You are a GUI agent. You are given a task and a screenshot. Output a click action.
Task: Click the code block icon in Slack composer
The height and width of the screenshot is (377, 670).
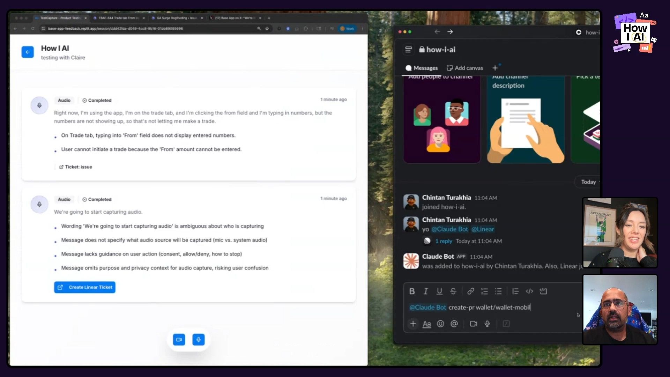[543, 291]
